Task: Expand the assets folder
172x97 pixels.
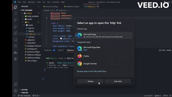Action: (24, 25)
